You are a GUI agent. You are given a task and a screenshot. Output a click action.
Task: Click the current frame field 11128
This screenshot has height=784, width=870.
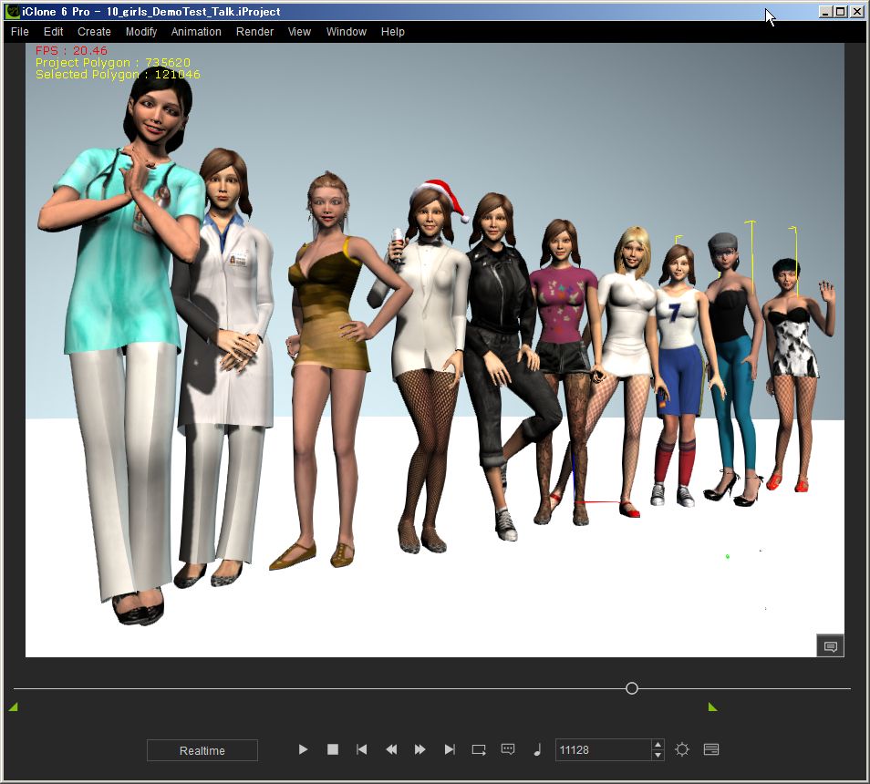602,750
